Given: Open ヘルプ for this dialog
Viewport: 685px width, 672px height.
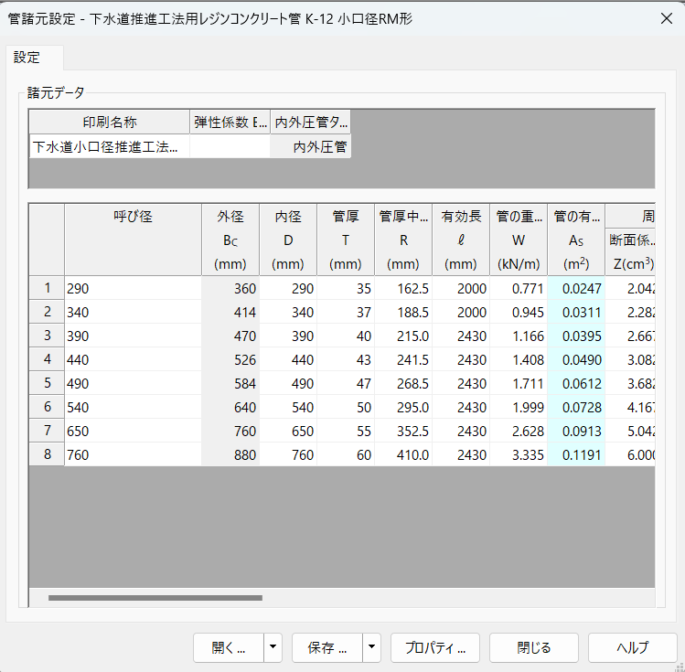Looking at the screenshot, I should pyautogui.click(x=632, y=647).
